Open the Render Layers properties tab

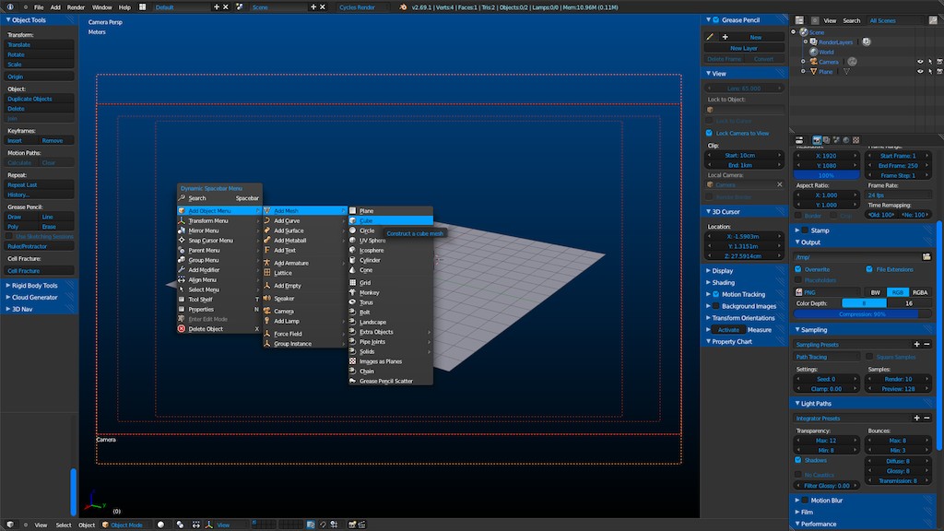click(x=827, y=141)
